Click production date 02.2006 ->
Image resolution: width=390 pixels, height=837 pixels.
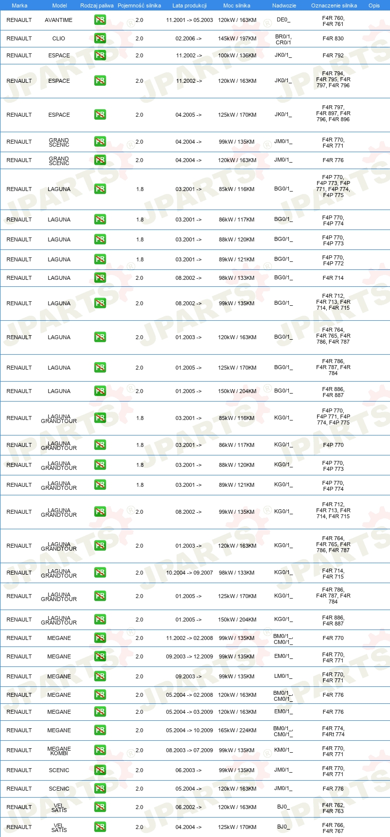point(189,38)
